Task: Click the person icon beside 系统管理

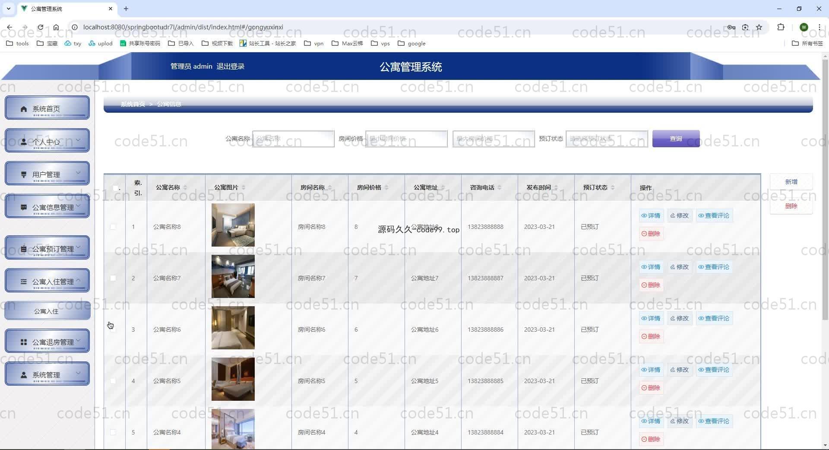Action: (24, 375)
